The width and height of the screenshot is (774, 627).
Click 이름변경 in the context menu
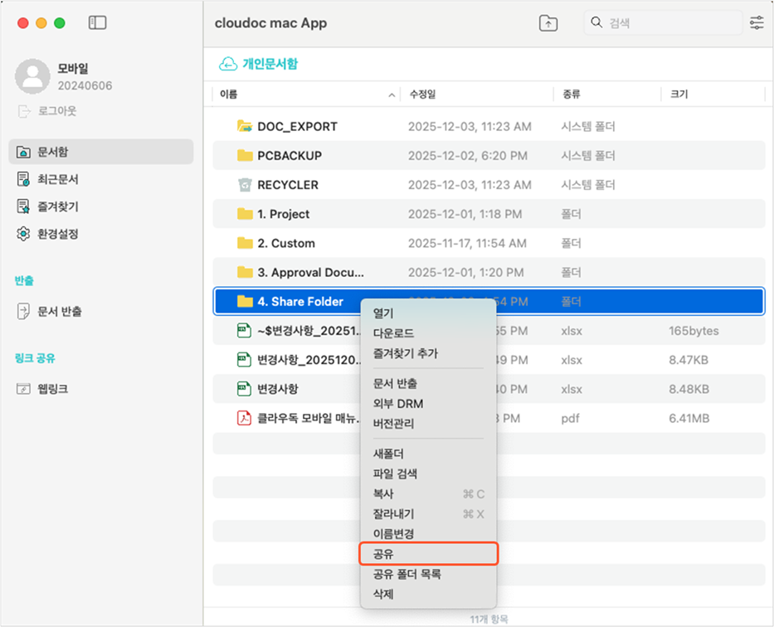[394, 533]
